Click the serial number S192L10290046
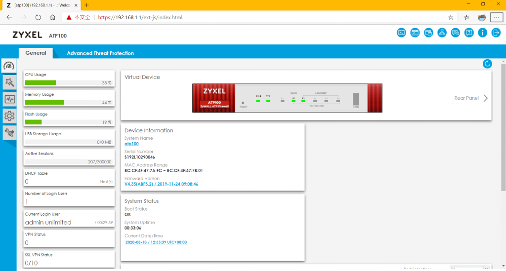This screenshot has width=506, height=271. 140,157
